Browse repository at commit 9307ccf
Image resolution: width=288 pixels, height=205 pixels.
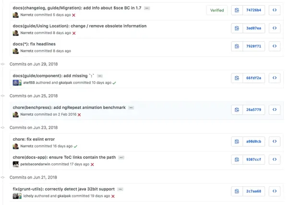pyautogui.click(x=274, y=159)
